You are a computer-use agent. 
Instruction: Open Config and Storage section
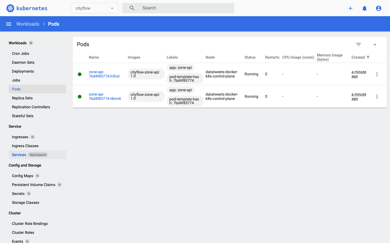tap(25, 165)
